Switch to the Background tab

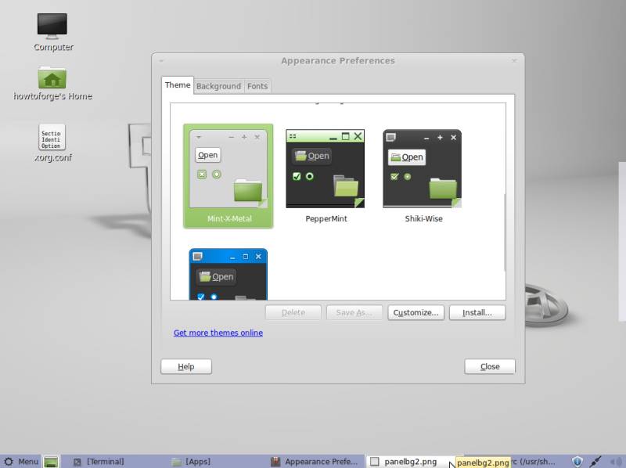click(218, 86)
